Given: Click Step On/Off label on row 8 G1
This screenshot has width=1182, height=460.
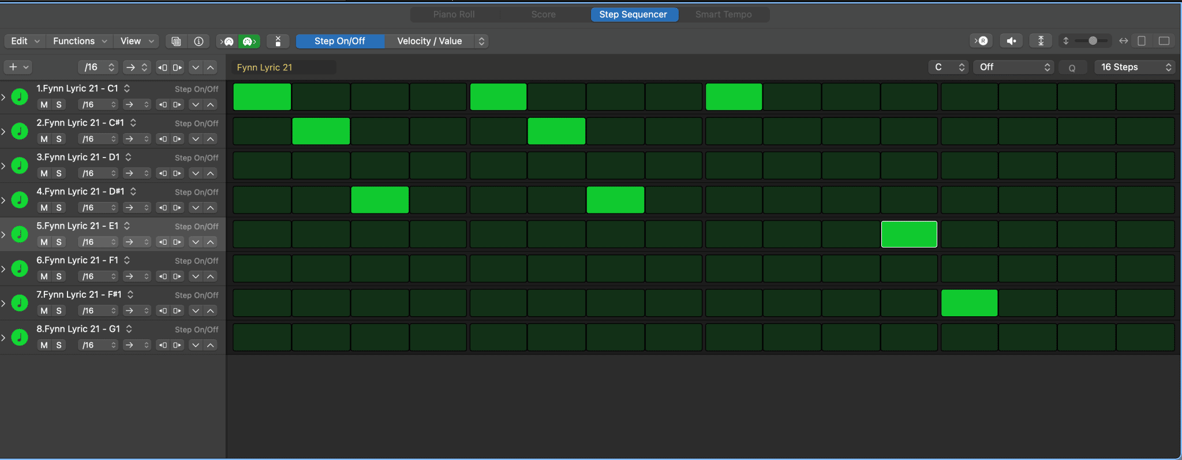Looking at the screenshot, I should [x=197, y=330].
